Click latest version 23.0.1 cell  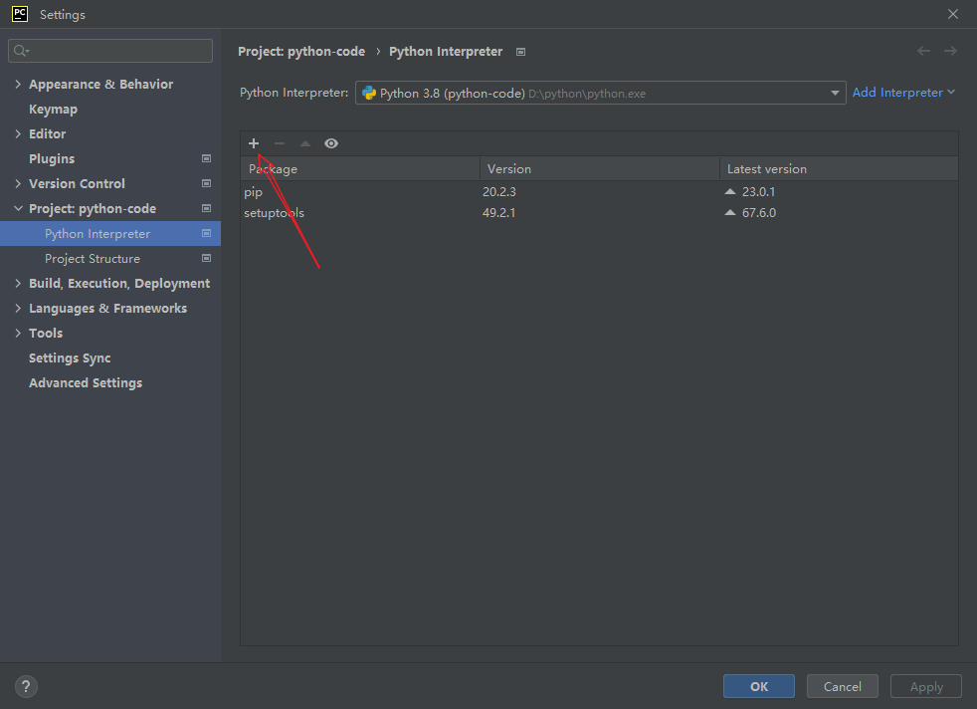click(758, 191)
